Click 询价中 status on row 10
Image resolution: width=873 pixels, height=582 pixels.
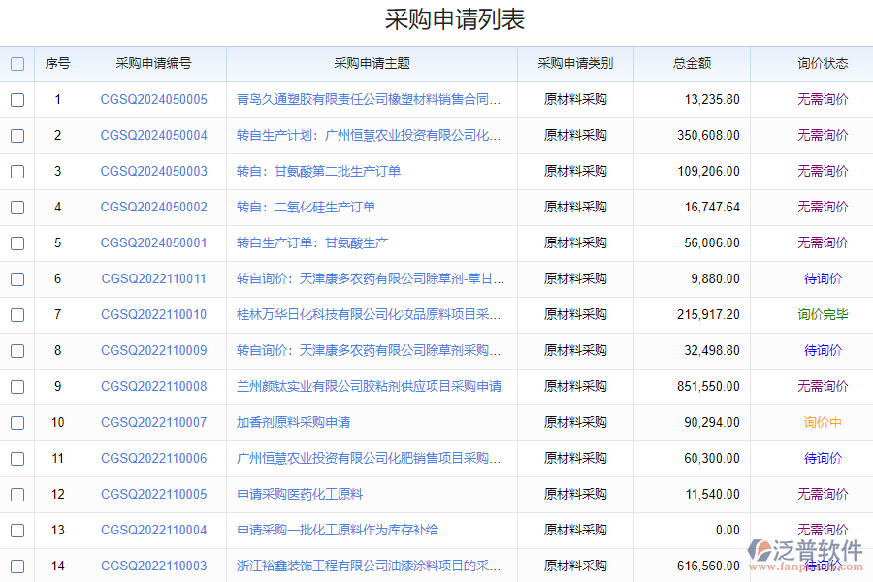pos(821,422)
